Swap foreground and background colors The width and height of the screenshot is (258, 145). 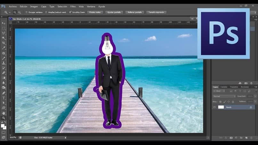click(x=5, y=122)
